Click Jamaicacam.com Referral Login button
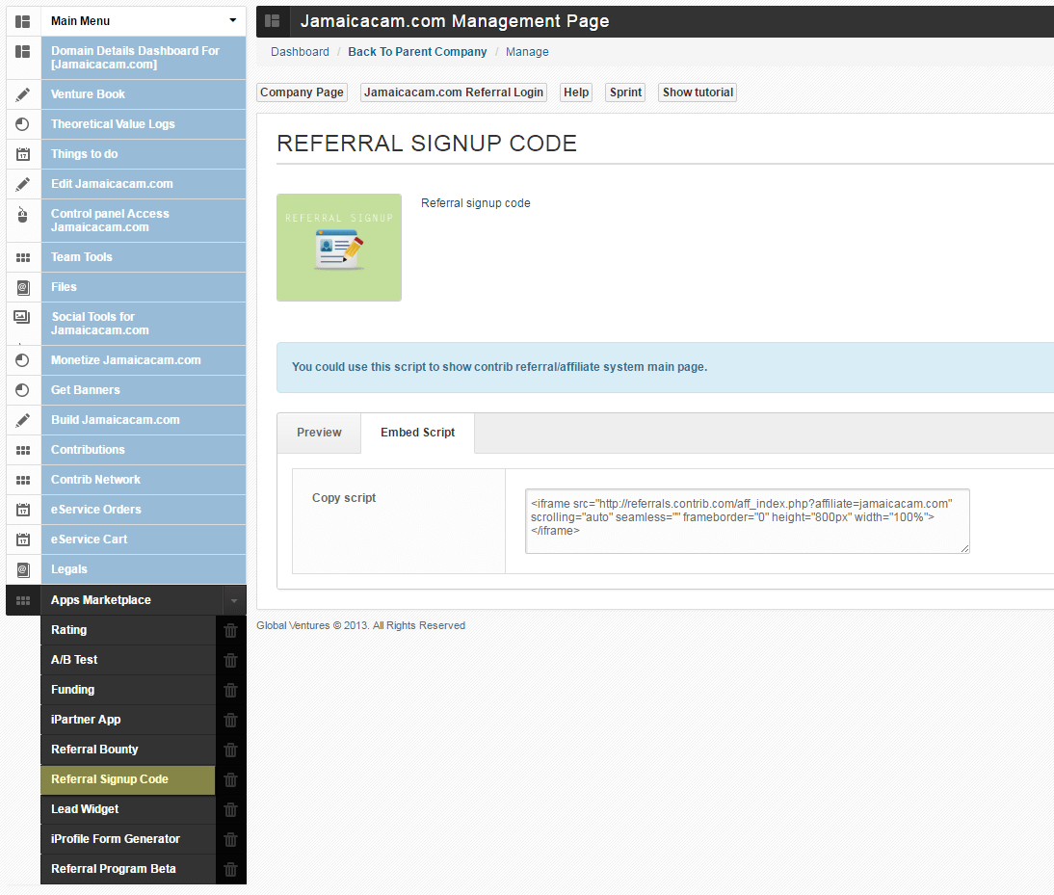The height and width of the screenshot is (895, 1054). tap(454, 92)
